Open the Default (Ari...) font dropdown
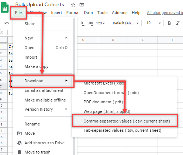The width and height of the screenshot is (183, 155). pyautogui.click(x=126, y=23)
